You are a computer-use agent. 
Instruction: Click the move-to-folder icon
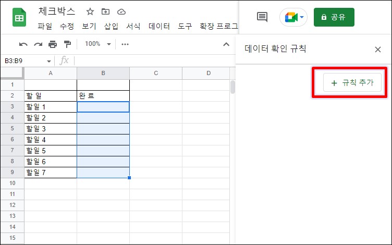click(105, 11)
